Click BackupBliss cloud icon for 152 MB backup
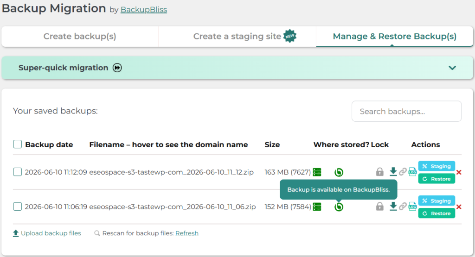475x257 pixels. tap(339, 207)
